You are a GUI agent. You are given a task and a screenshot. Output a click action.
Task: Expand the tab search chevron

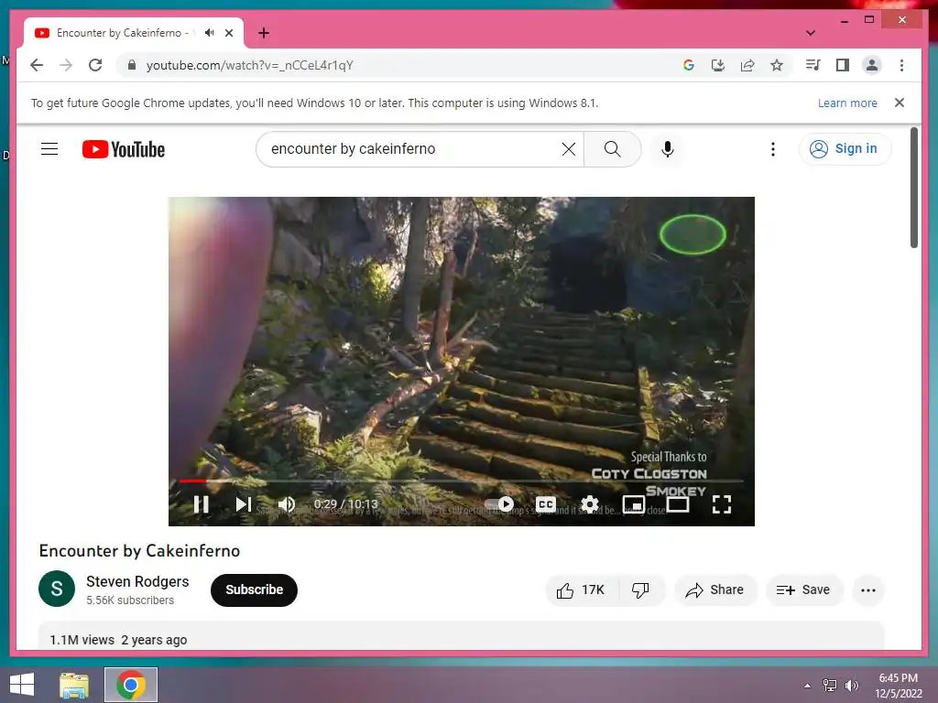pos(811,33)
